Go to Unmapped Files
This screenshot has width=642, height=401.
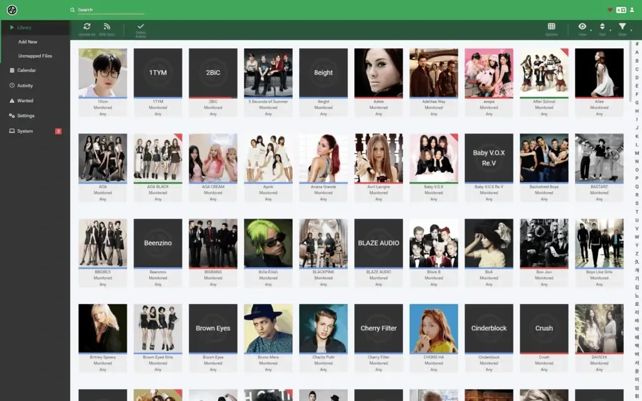coord(36,56)
